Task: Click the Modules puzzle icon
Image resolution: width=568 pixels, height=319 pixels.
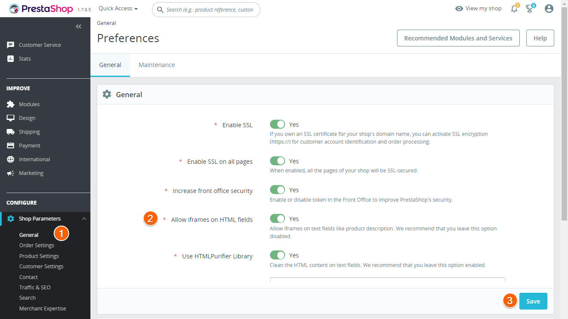Action: pyautogui.click(x=11, y=104)
